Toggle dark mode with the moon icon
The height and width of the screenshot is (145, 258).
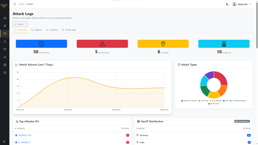pos(227,4)
